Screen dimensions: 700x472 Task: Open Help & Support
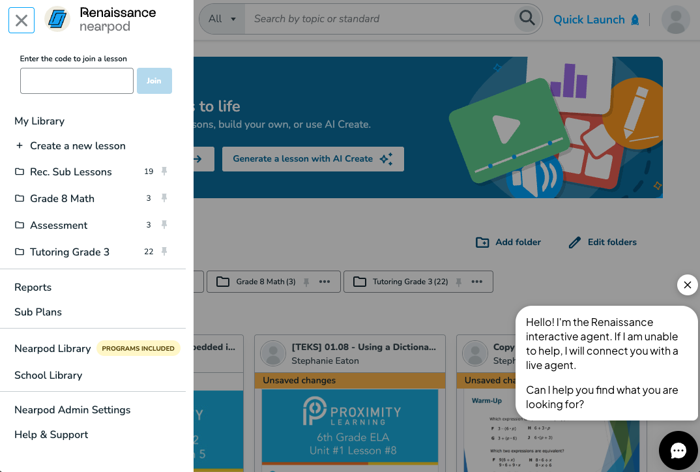click(x=51, y=434)
